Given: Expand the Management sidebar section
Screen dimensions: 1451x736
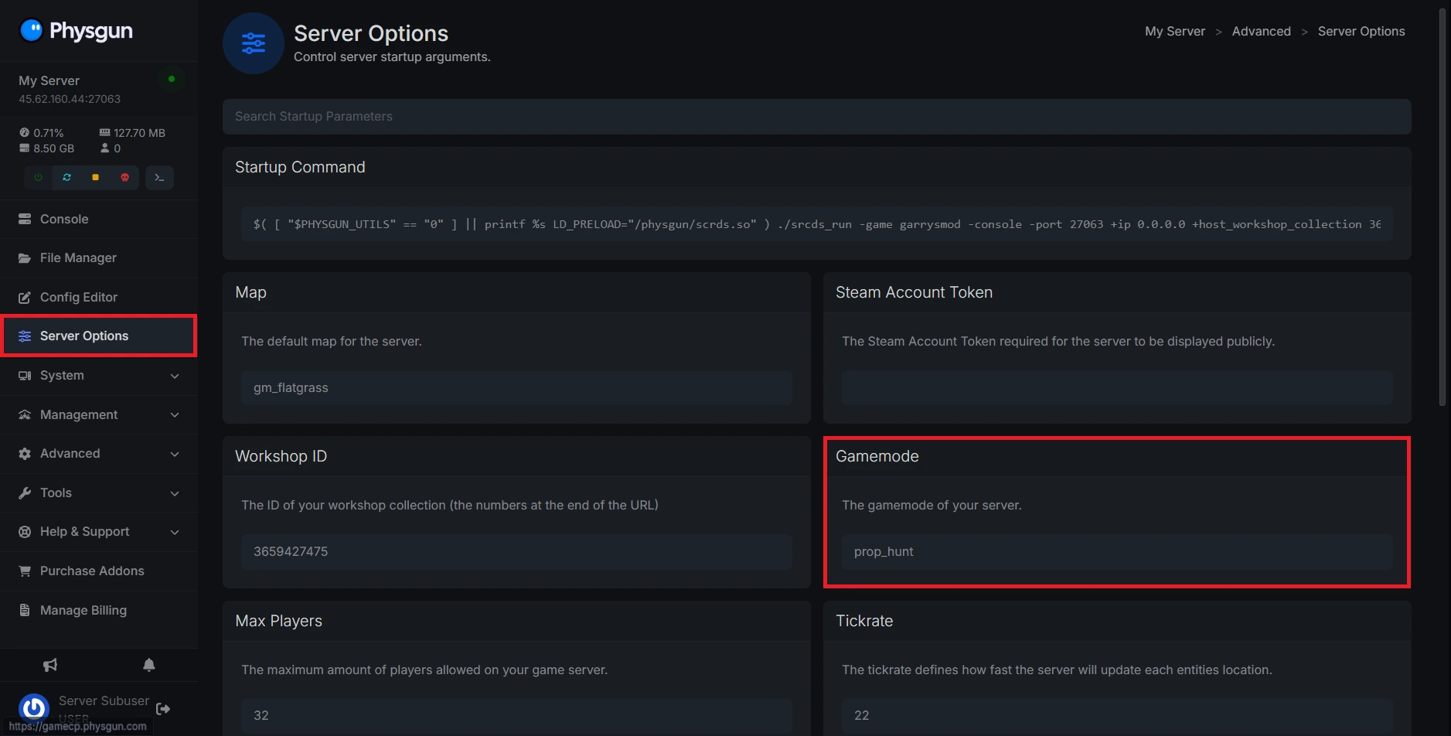Looking at the screenshot, I should point(98,415).
